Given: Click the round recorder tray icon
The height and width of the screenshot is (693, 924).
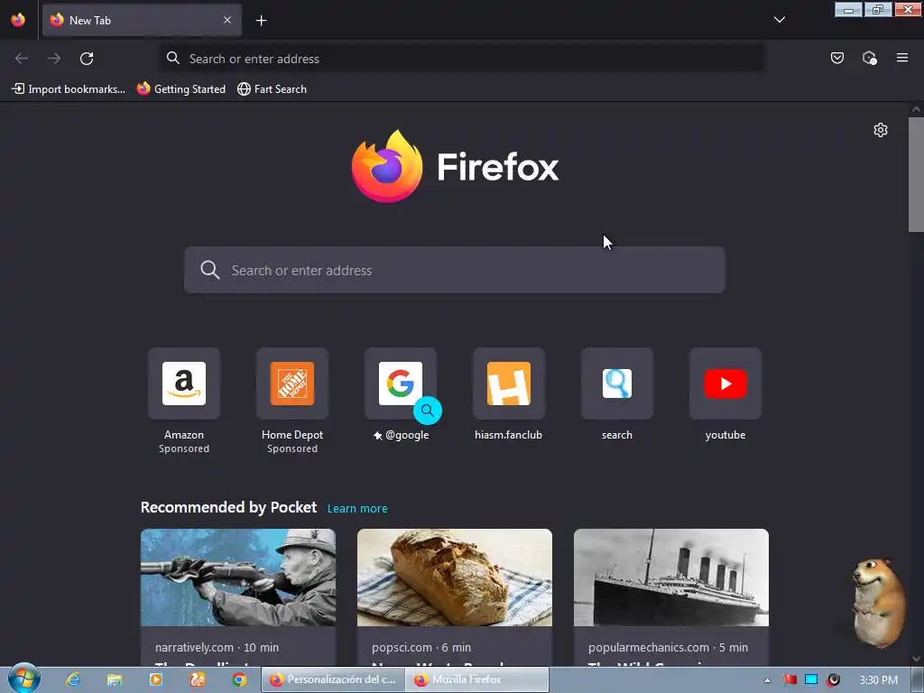Looking at the screenshot, I should (833, 680).
